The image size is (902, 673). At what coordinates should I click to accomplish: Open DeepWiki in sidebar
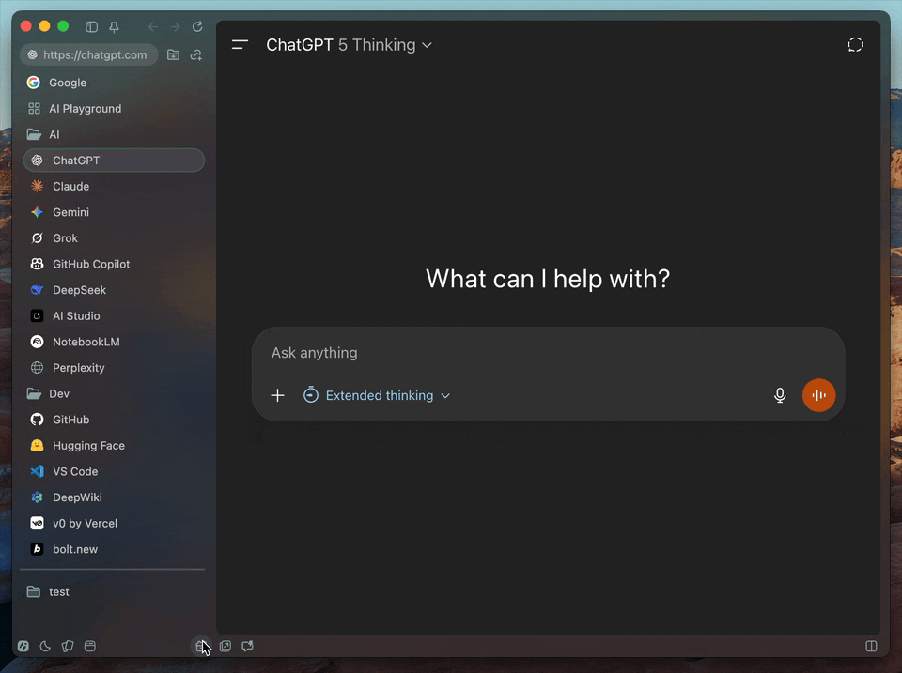tap(114, 497)
